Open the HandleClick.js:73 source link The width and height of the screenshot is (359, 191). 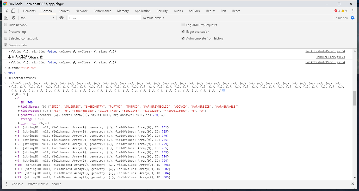pyautogui.click(x=330, y=57)
